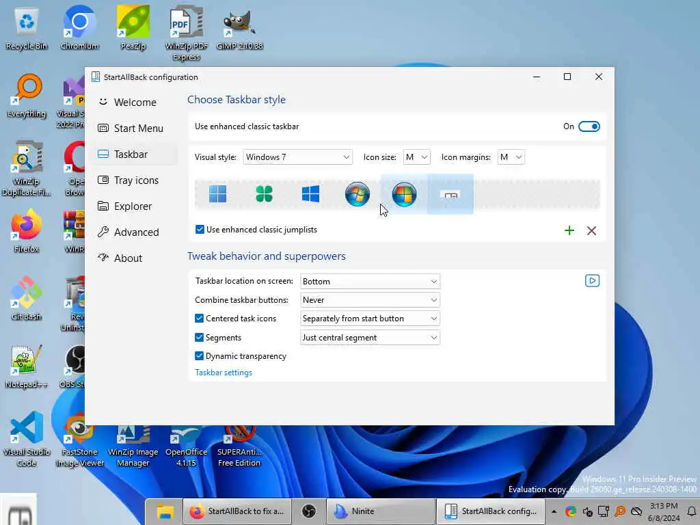Screen dimensions: 700x525
Task: Select the Windows 11 style start button icon
Action: pos(218,194)
